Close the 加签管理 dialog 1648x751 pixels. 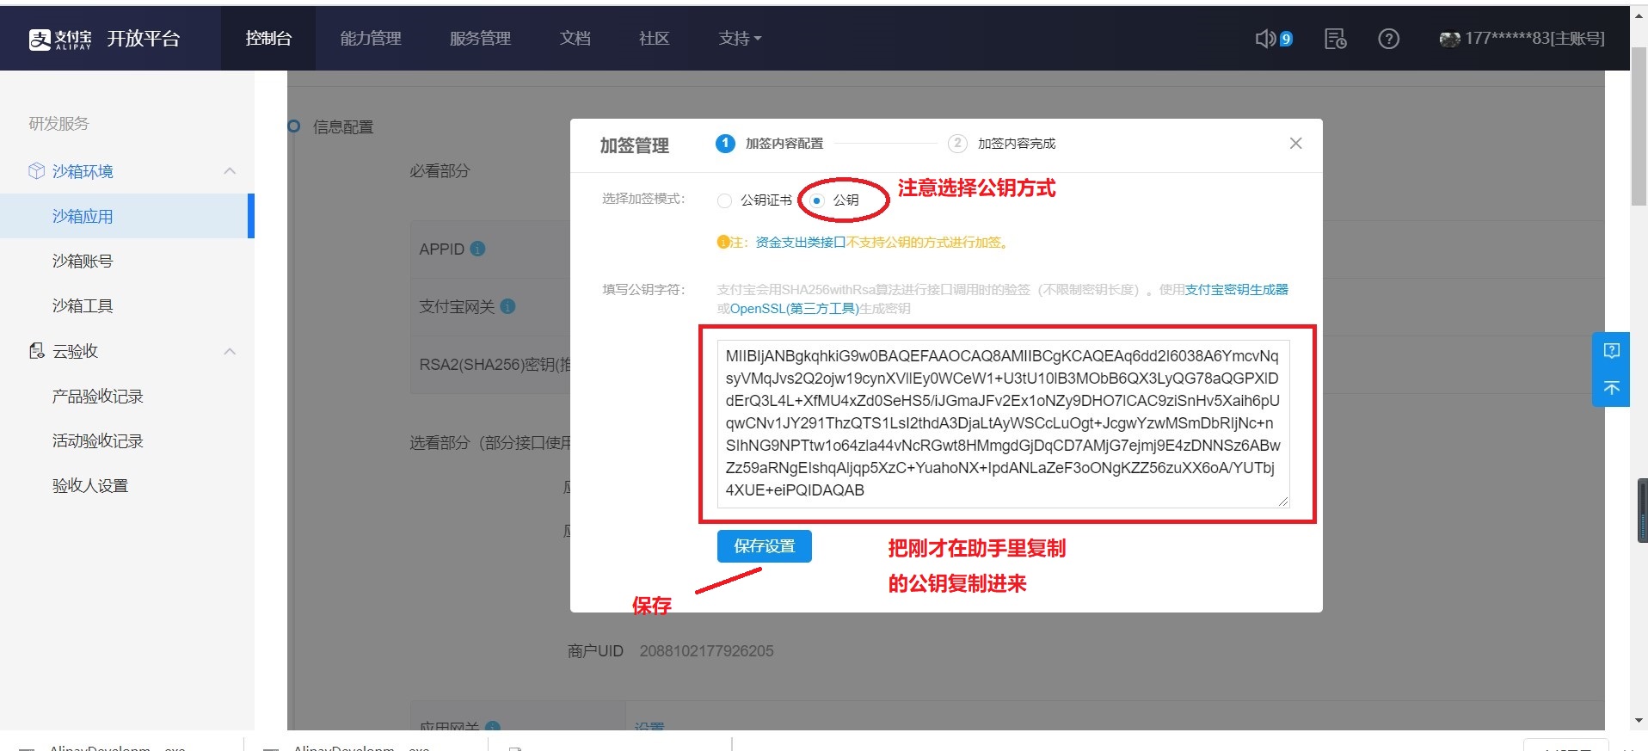click(1295, 144)
